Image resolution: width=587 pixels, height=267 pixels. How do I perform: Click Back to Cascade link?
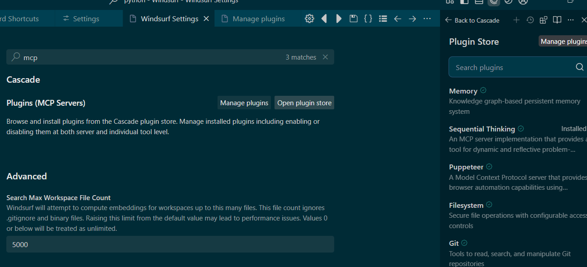[472, 20]
